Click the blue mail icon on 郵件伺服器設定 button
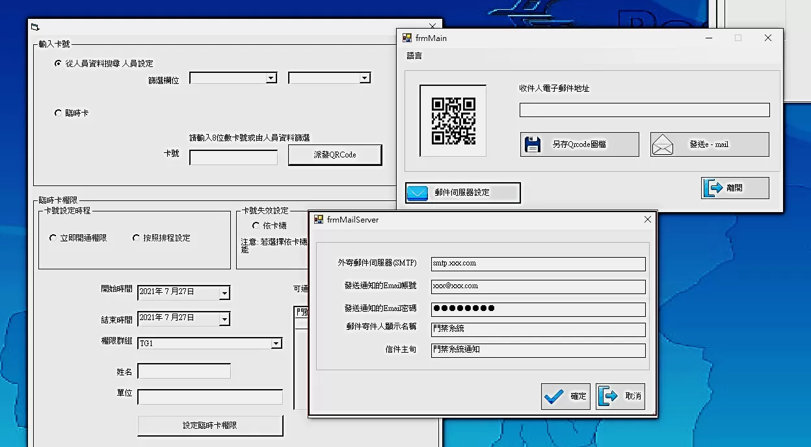Screen dimensions: 811x447 coord(418,193)
